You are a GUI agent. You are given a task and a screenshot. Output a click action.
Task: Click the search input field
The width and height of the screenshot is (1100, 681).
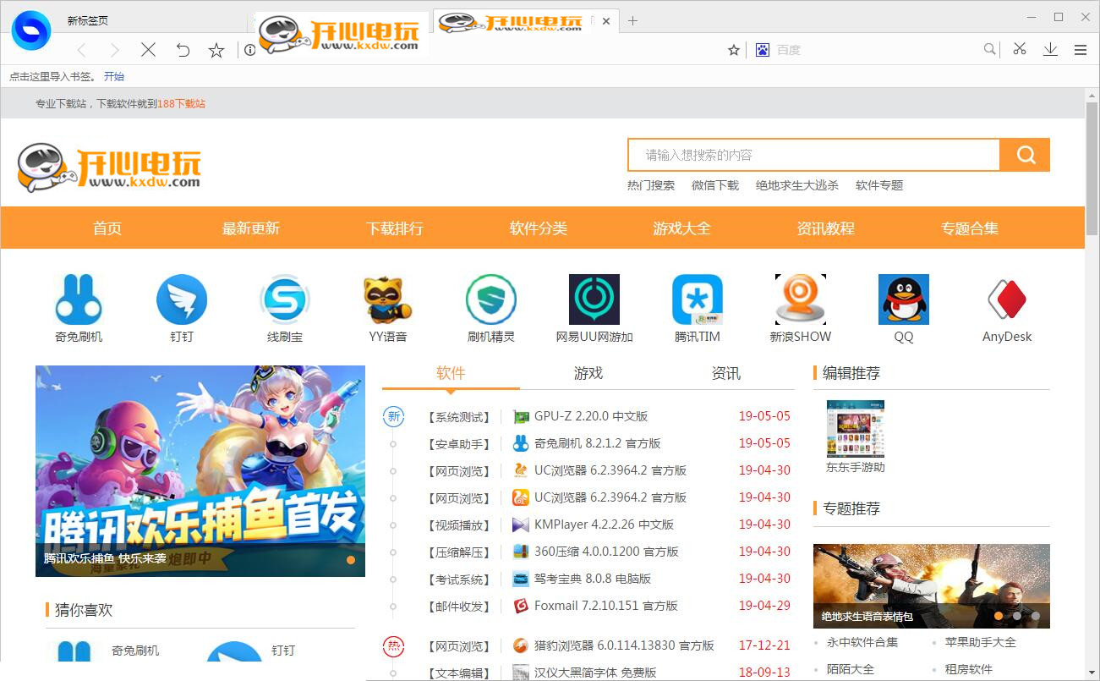(812, 155)
